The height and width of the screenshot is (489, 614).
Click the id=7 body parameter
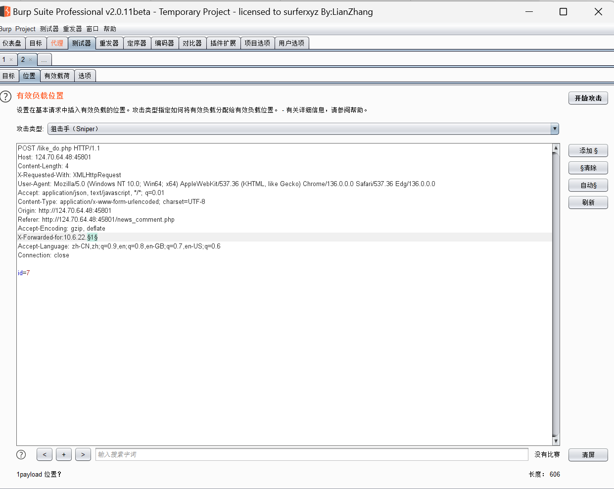pos(24,273)
